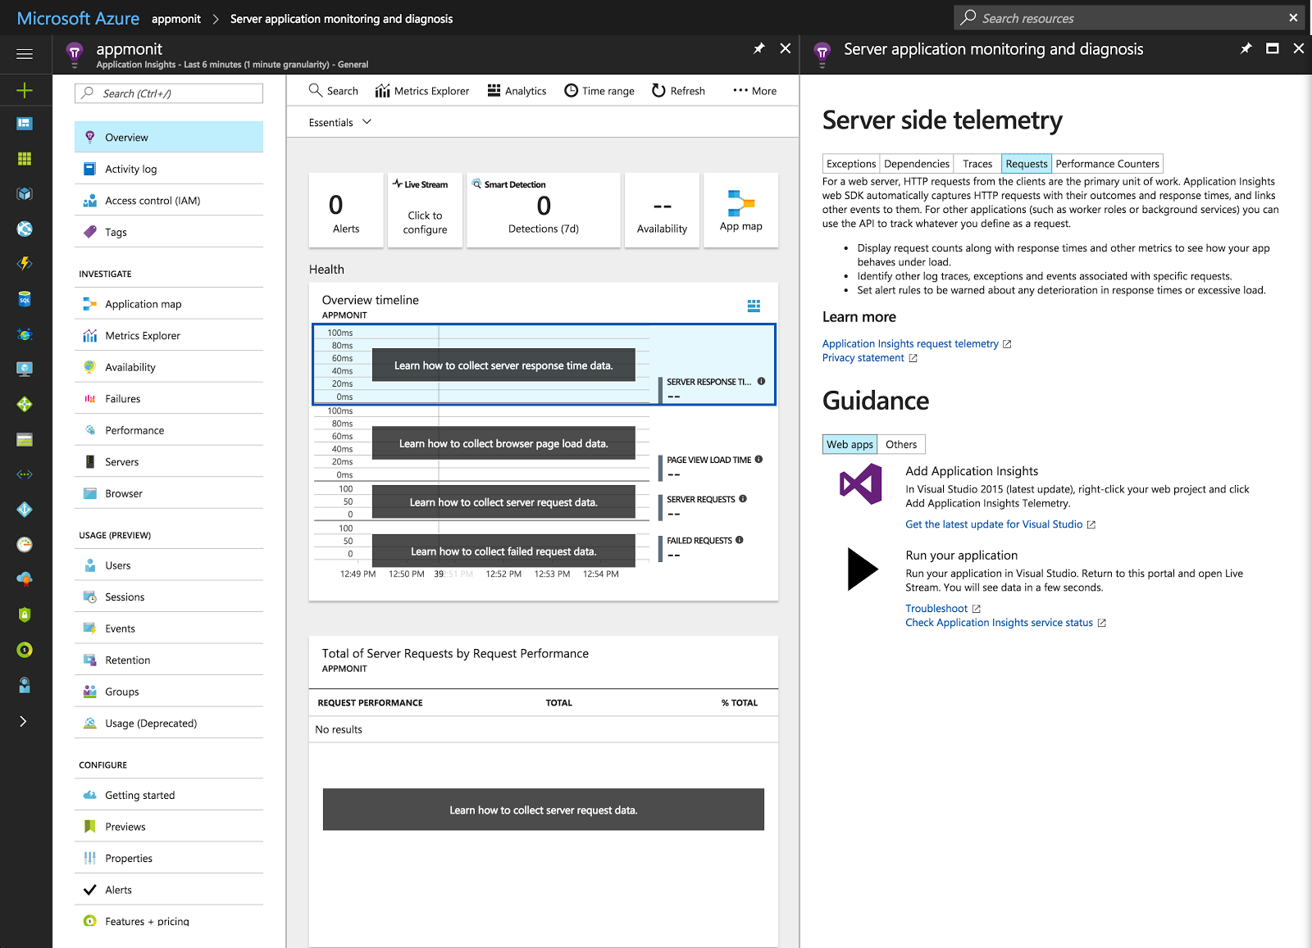Open the Alerts tile showing 0
The image size is (1312, 948).
click(346, 210)
